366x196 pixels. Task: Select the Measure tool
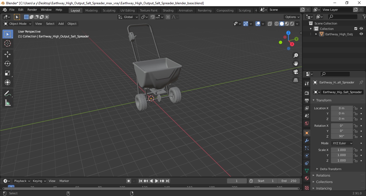8,103
